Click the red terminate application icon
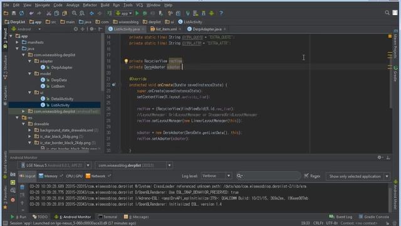 coord(13,200)
